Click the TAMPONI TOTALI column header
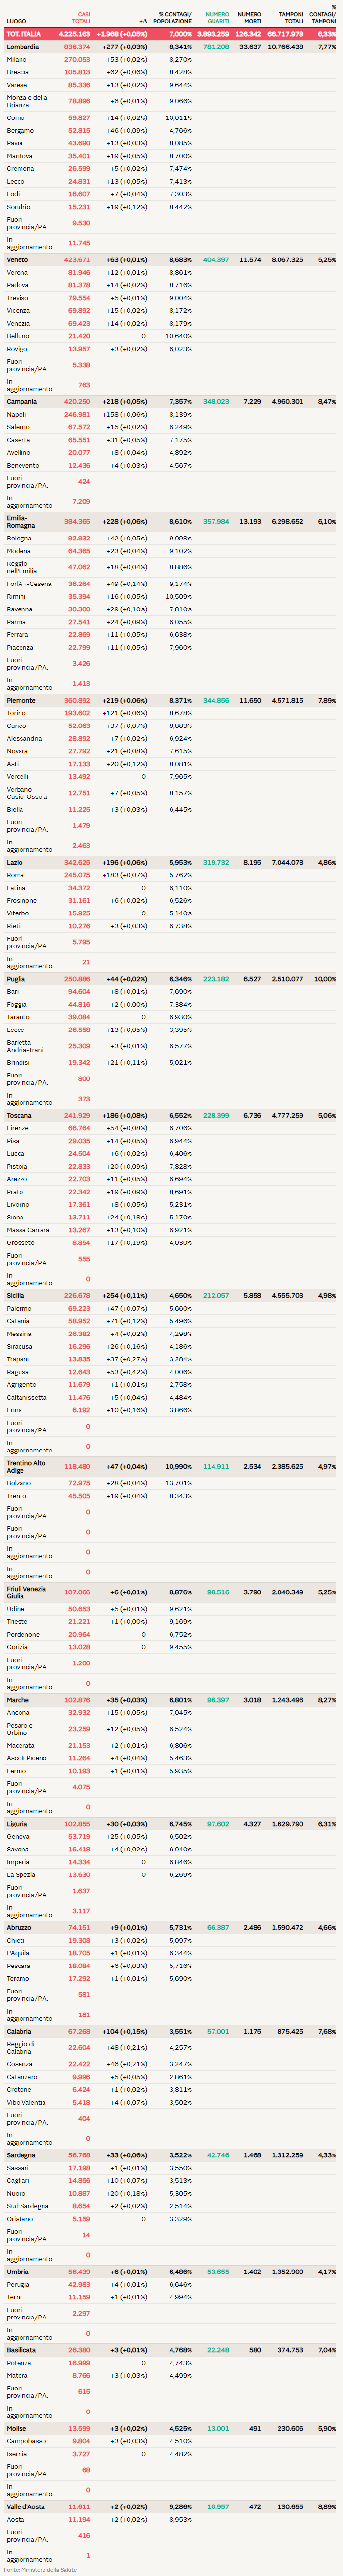343x2576 pixels. [291, 18]
